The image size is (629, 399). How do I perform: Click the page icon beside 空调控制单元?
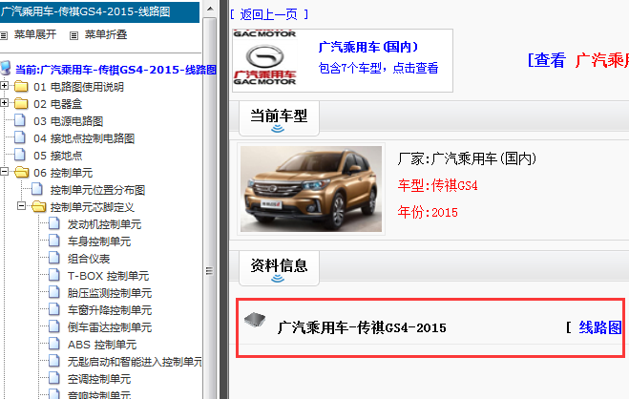coord(54,379)
